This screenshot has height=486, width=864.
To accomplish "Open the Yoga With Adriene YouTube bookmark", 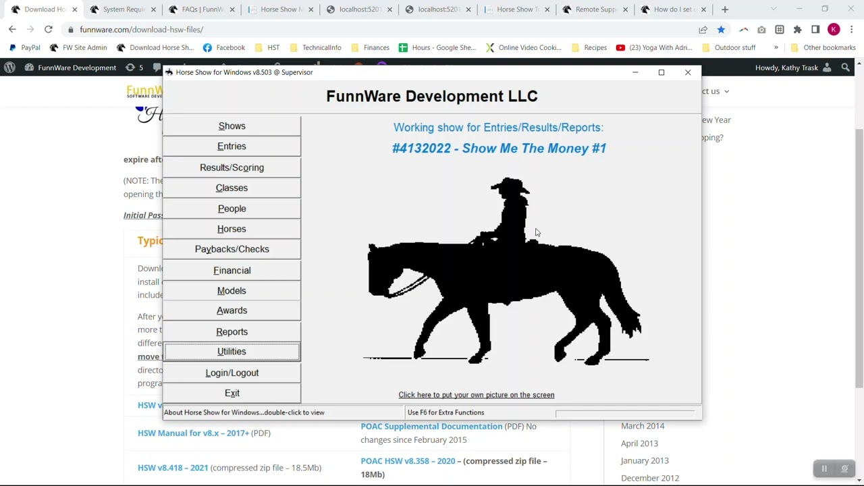I will tap(655, 48).
